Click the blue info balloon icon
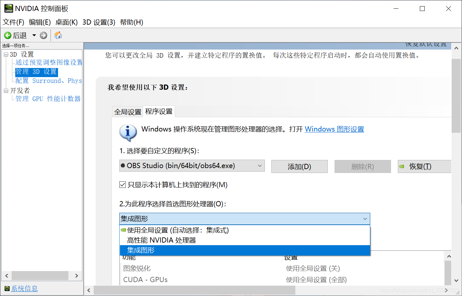 (x=128, y=133)
